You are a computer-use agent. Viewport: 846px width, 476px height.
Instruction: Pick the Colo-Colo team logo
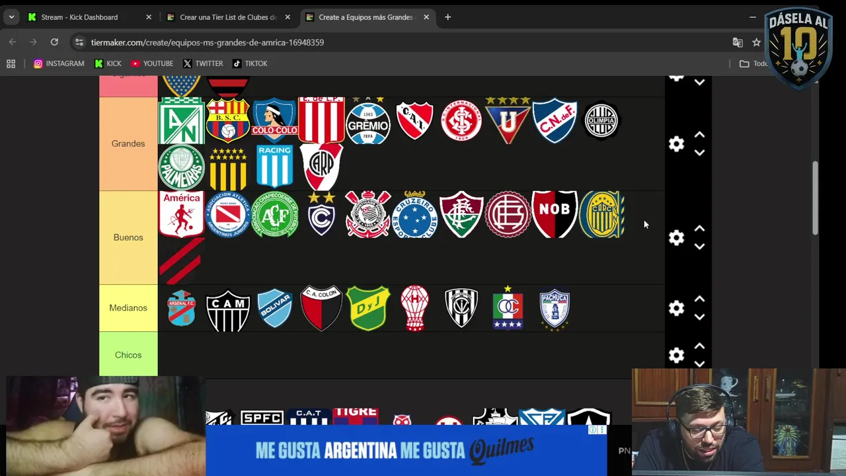tap(274, 120)
